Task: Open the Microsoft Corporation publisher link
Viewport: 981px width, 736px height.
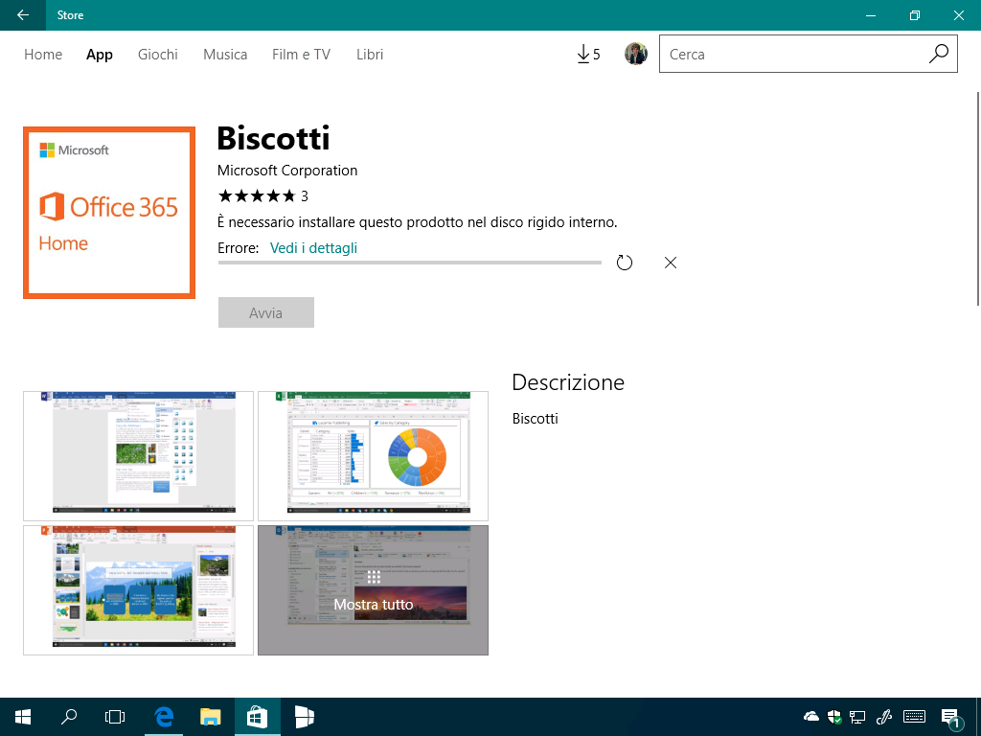Action: [287, 171]
